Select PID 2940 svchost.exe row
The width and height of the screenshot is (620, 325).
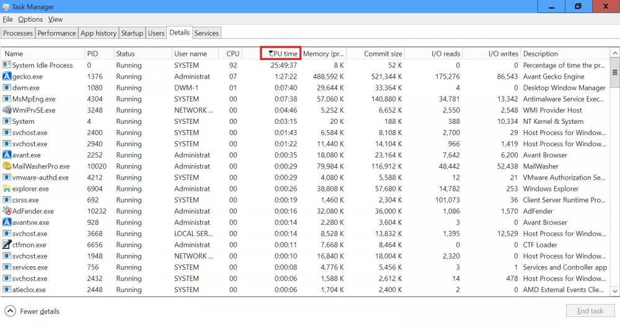305,144
